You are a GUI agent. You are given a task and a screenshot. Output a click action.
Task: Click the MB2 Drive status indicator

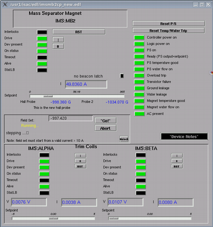click(42, 39)
